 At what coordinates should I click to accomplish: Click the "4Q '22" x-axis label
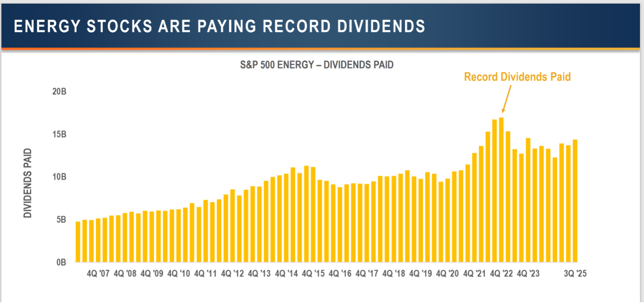click(x=501, y=274)
